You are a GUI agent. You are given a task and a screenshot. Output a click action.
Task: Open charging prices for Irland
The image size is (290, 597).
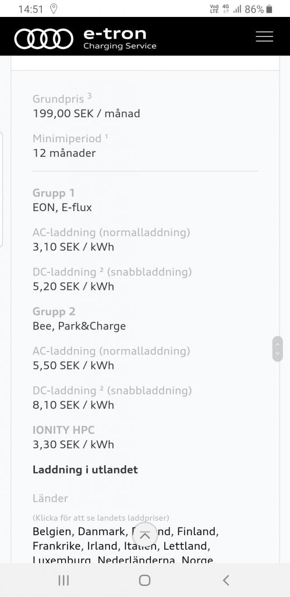point(102,546)
